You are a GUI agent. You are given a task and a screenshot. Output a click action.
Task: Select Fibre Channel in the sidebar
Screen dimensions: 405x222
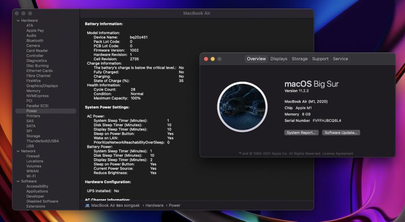tap(38, 76)
